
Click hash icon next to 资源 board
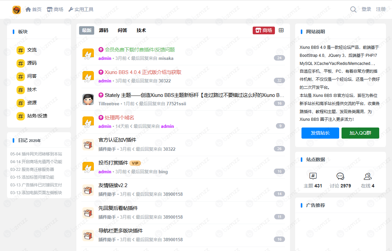(x=21, y=103)
